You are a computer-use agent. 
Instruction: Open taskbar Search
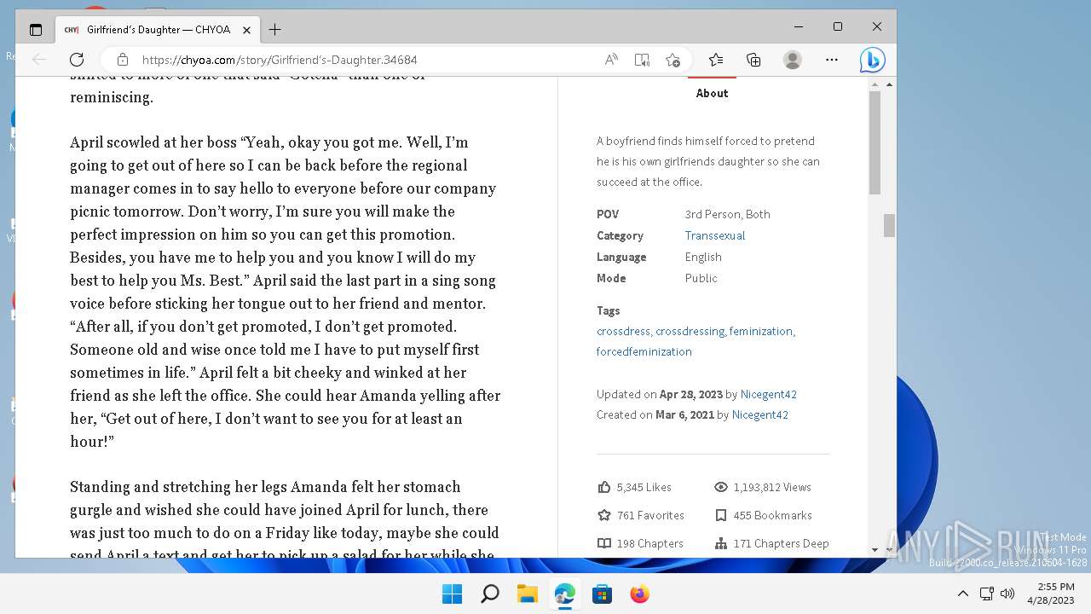[x=489, y=594]
